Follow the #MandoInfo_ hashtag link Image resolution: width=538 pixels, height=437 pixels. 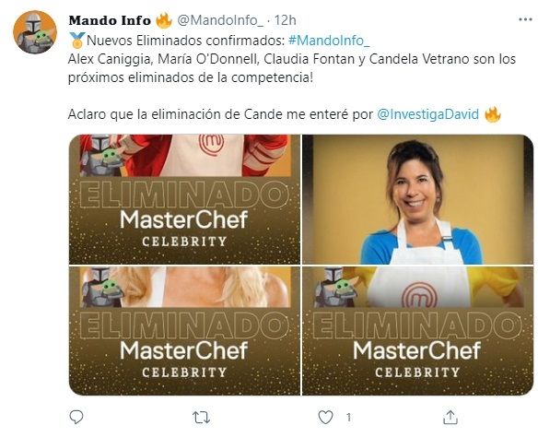329,41
